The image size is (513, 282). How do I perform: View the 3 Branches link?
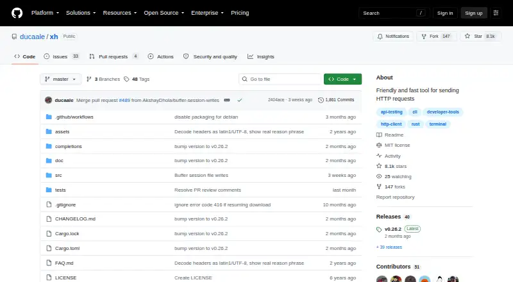(103, 79)
